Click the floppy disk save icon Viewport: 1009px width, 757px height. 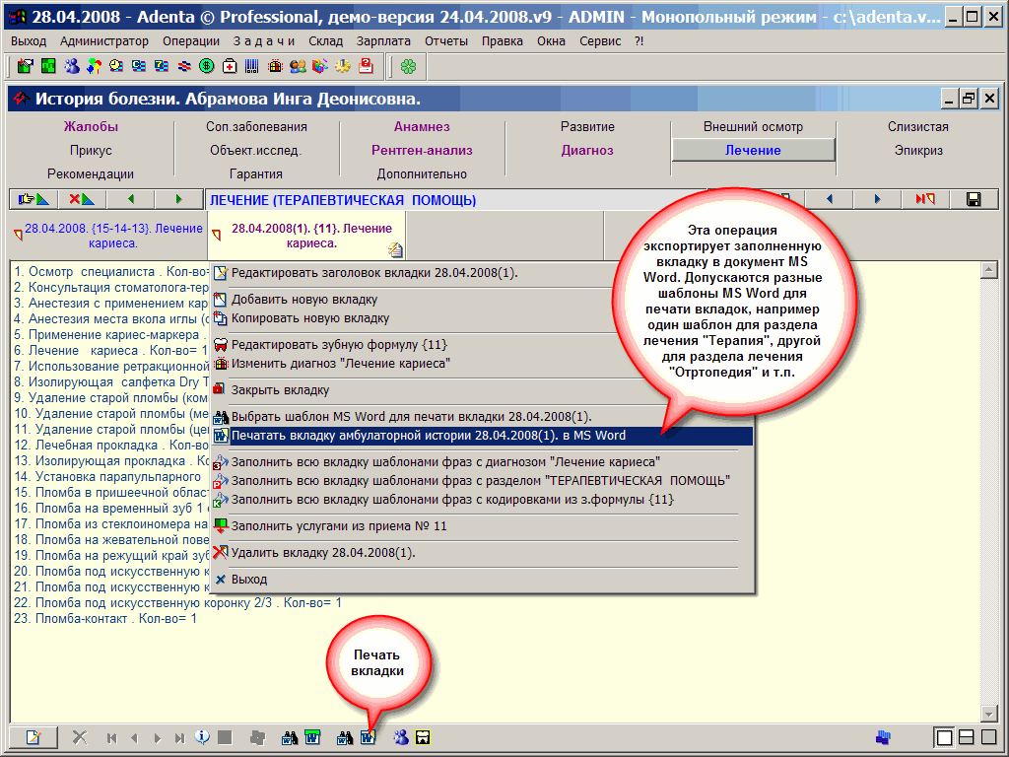click(974, 199)
